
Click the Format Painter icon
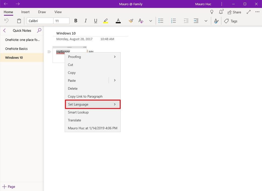(131, 21)
